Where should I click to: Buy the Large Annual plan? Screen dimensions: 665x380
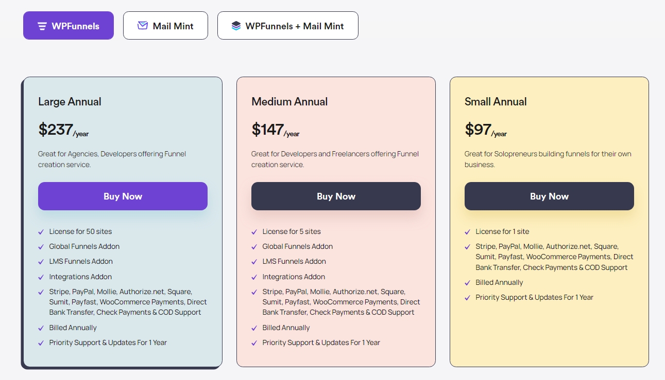click(123, 196)
